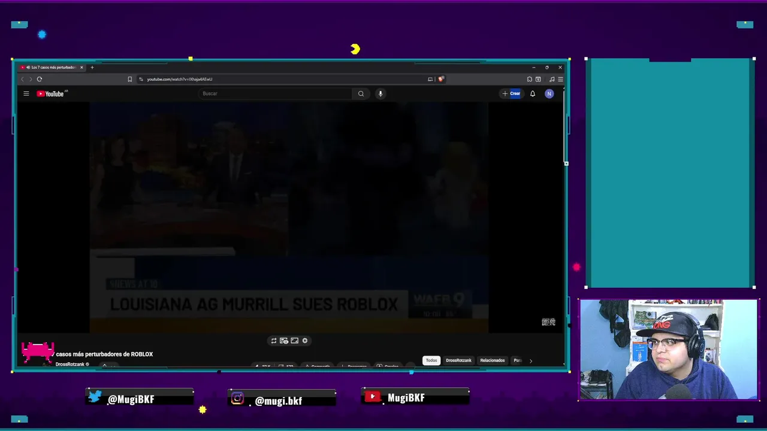Image resolution: width=767 pixels, height=431 pixels.
Task: Open YouTube notifications bell
Action: point(533,93)
